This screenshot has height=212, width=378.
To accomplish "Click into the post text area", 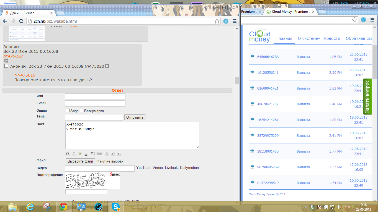I will [x=132, y=135].
